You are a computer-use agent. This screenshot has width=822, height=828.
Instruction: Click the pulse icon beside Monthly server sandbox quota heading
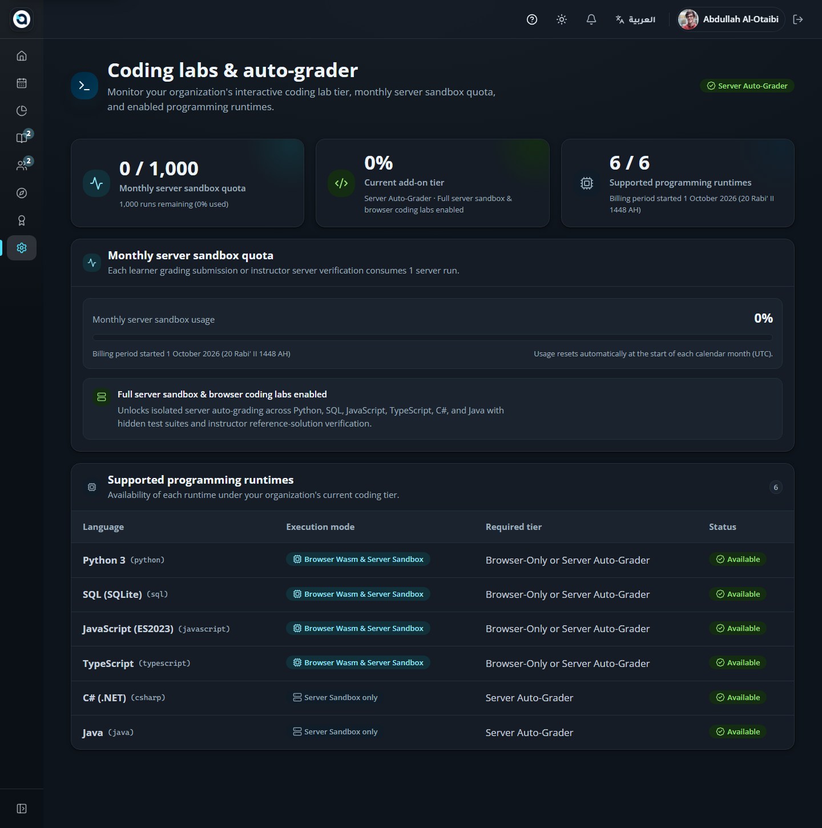tap(92, 263)
